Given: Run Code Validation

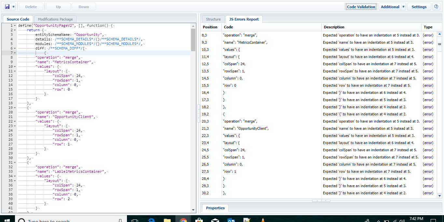Looking at the screenshot, I should coord(361,6).
